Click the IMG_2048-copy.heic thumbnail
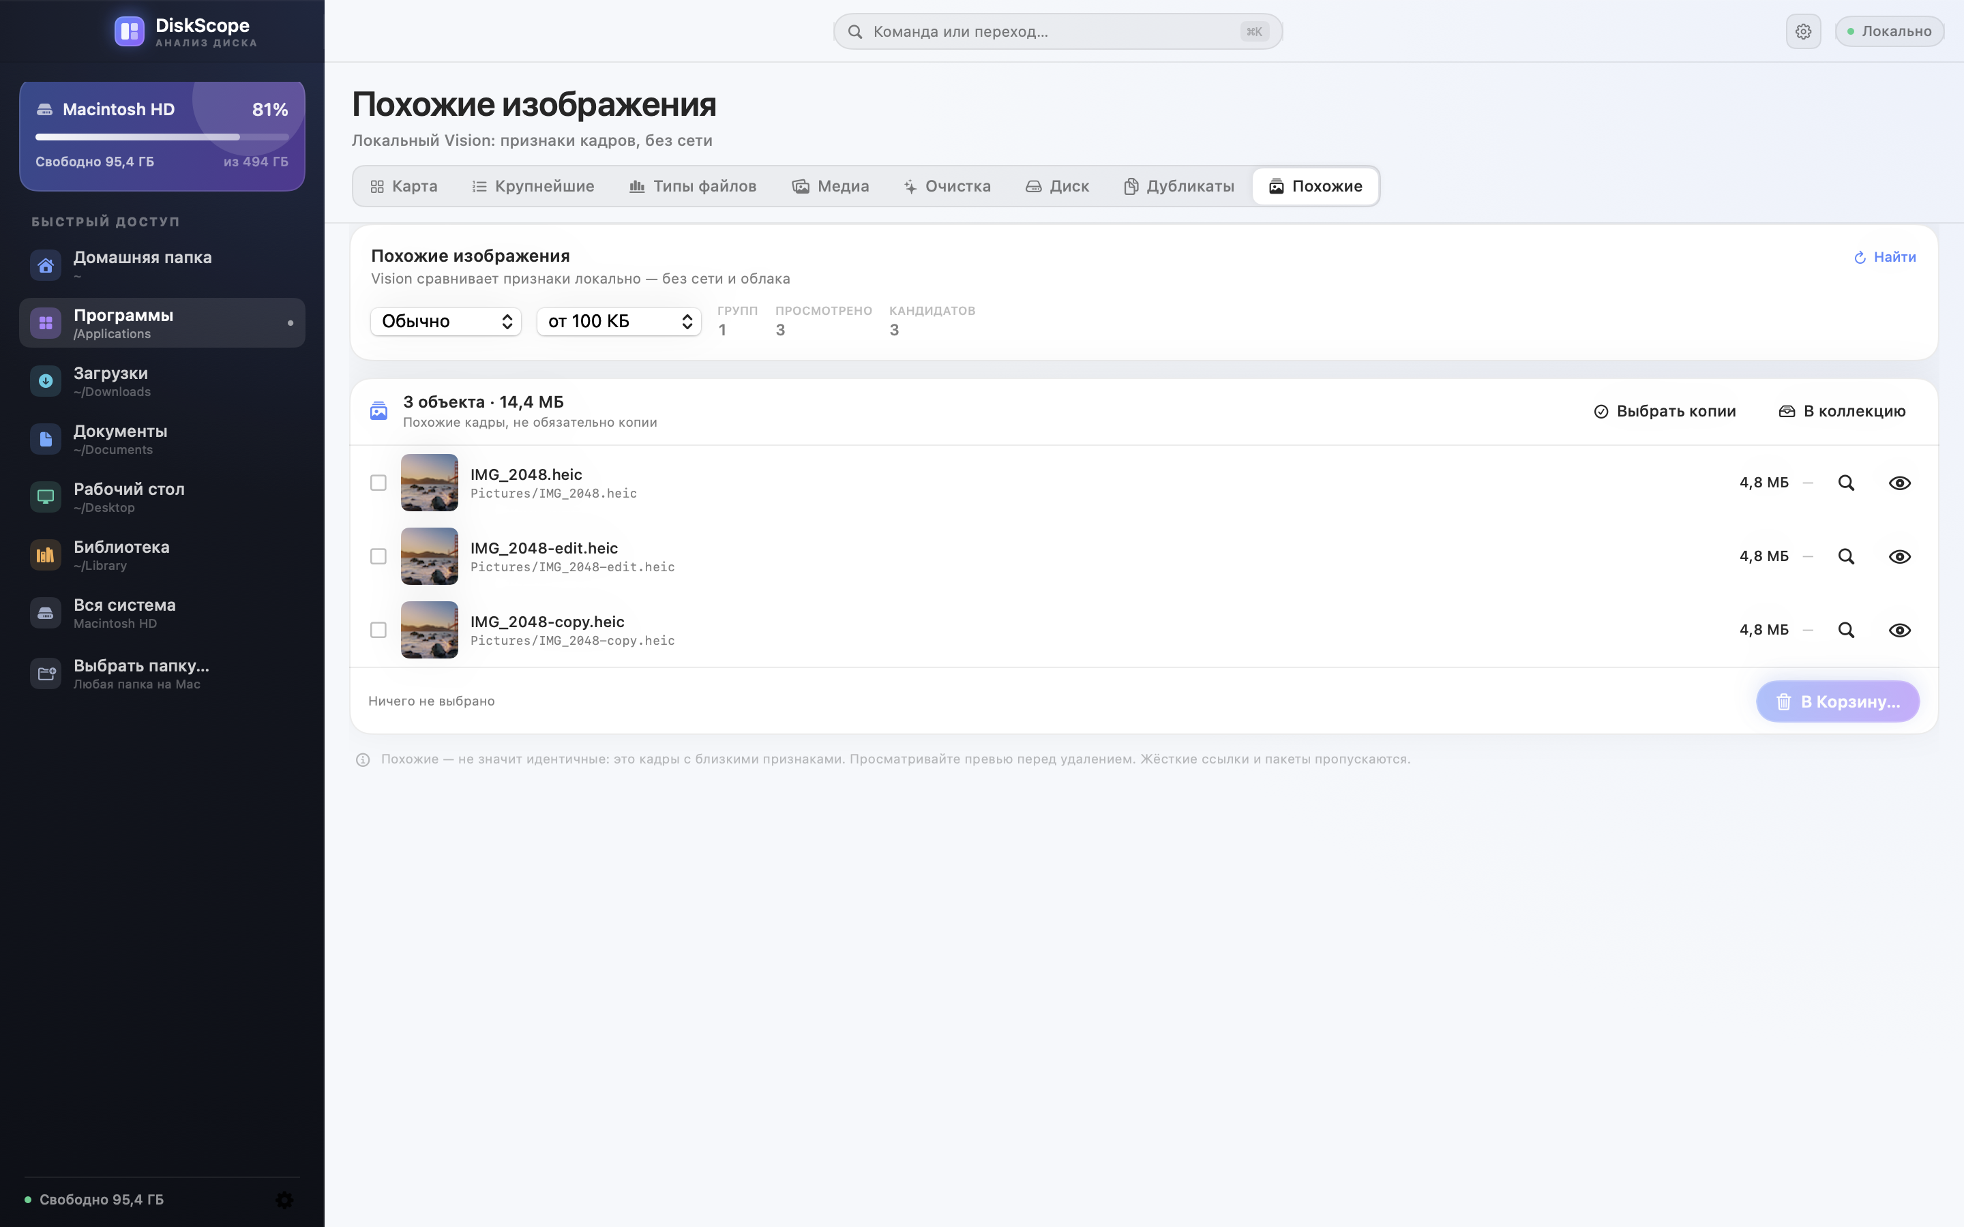Viewport: 1964px width, 1227px height. tap(430, 630)
